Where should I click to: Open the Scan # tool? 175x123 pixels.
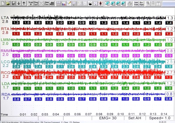(31, 3)
